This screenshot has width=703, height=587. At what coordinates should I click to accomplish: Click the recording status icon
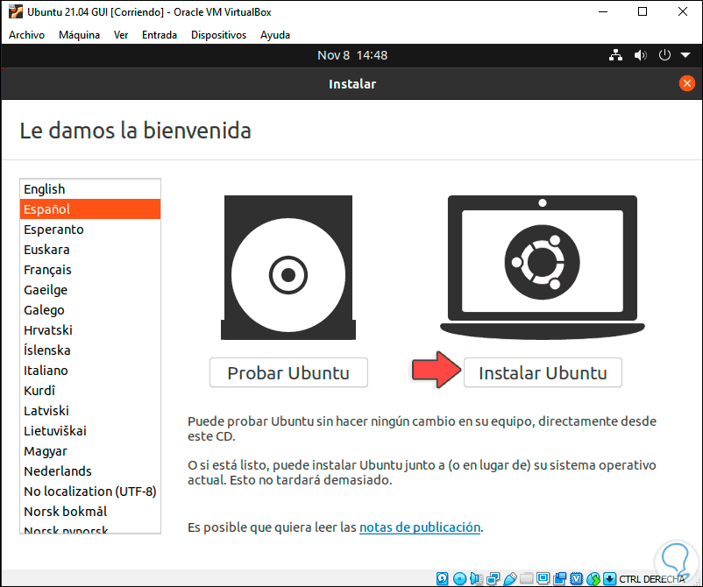559,578
